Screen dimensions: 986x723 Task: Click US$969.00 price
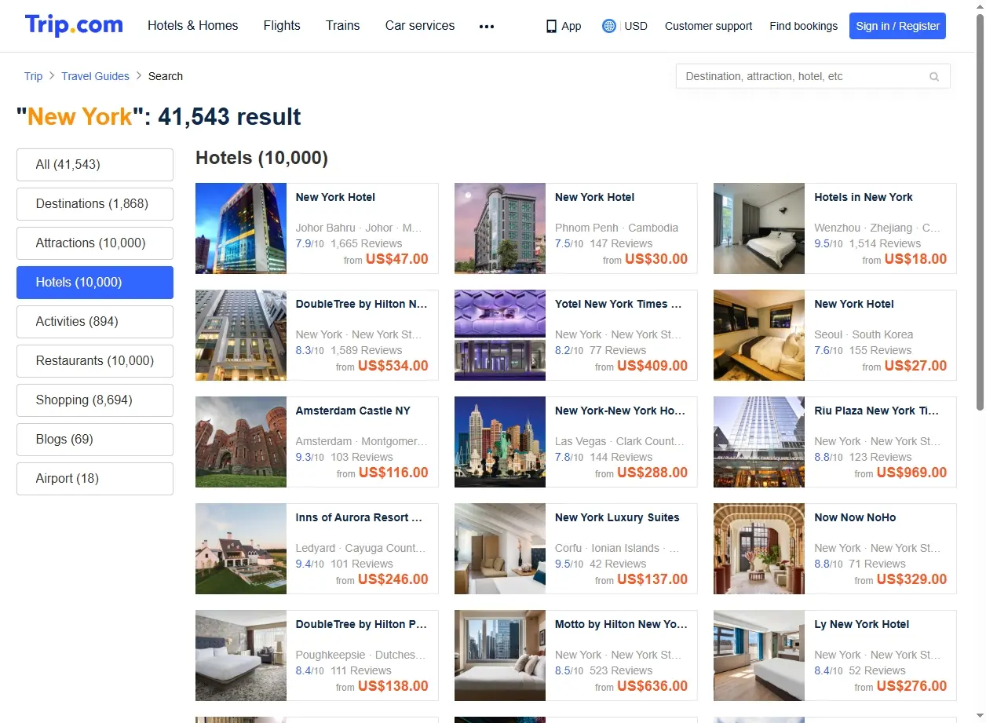[x=911, y=473]
